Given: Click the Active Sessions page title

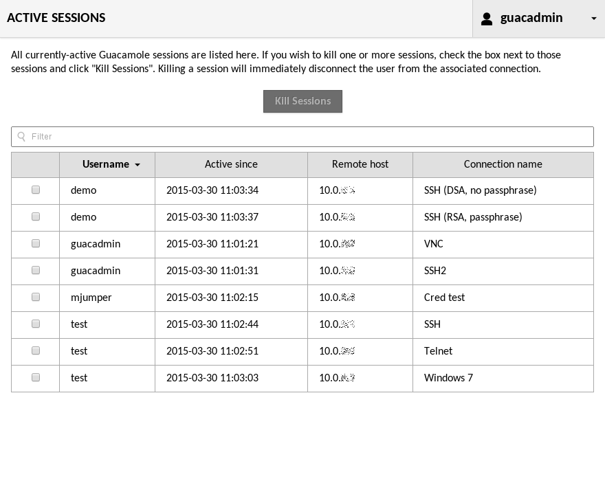Looking at the screenshot, I should point(56,19).
